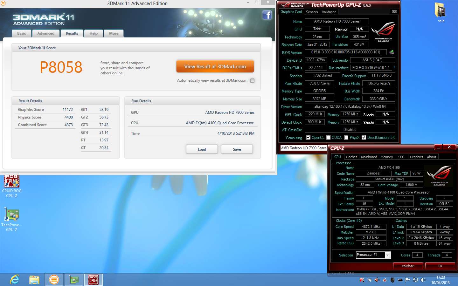Switch to the Basic tab in 3DMark

pyautogui.click(x=22, y=33)
